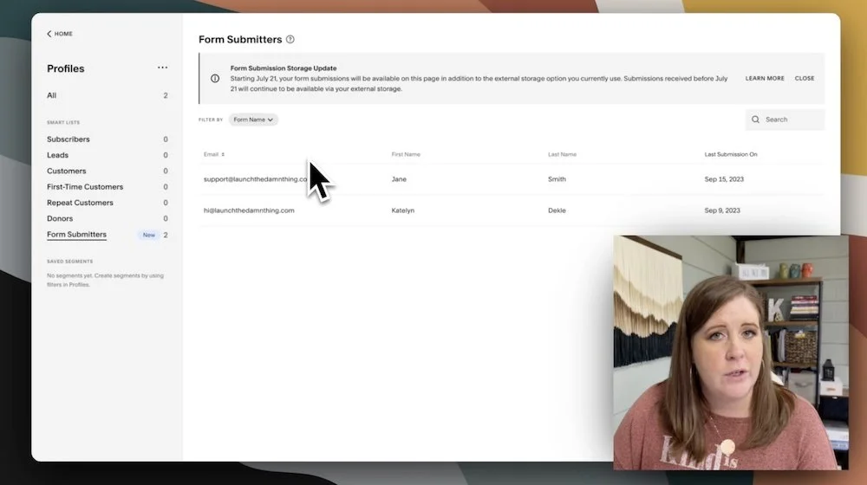The image size is (867, 485).
Task: Open the Form Name filter dropdown
Action: pos(253,120)
